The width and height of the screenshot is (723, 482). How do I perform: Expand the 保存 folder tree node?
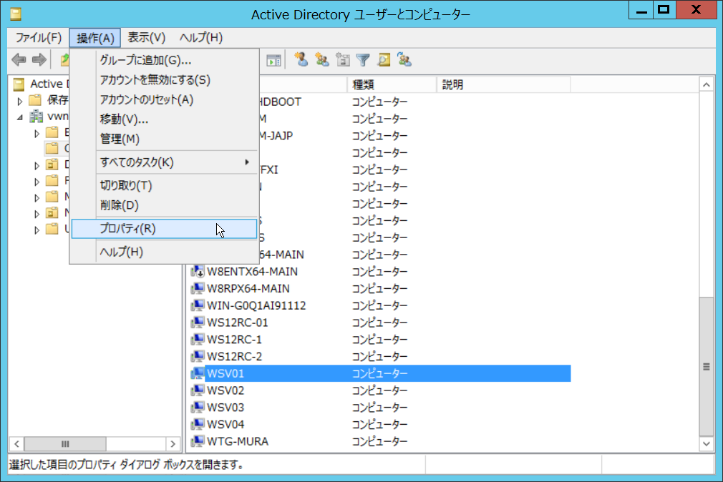(20, 101)
